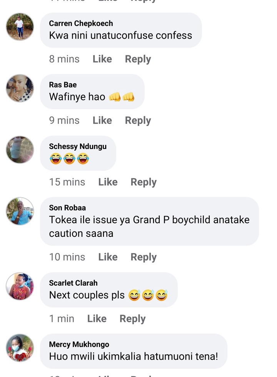This screenshot has height=377, width=277.
Task: Open Carren Chepkoech's profile picture
Action: pyautogui.click(x=20, y=27)
